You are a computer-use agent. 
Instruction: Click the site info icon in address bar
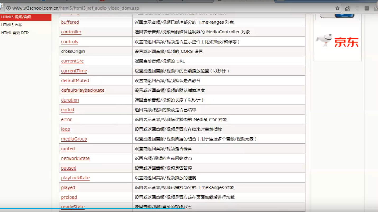point(8,8)
